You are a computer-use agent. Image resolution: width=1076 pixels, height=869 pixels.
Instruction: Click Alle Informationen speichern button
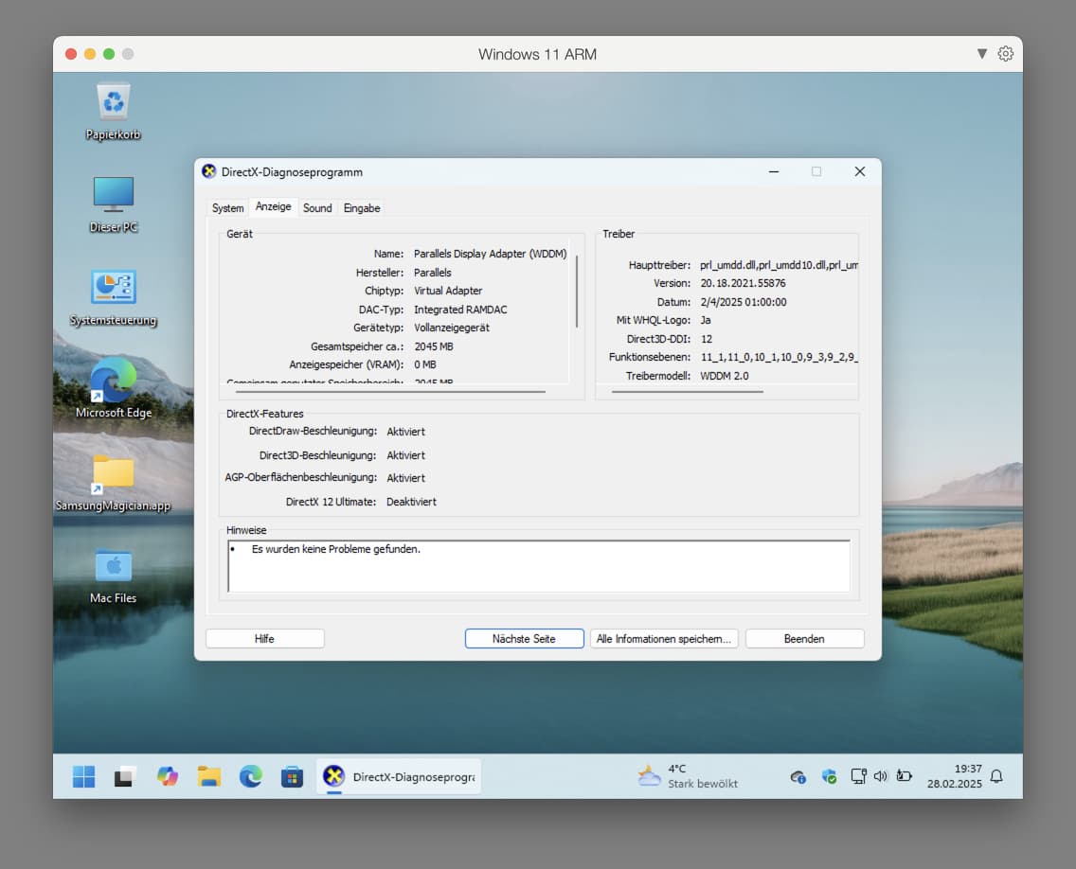click(x=664, y=639)
